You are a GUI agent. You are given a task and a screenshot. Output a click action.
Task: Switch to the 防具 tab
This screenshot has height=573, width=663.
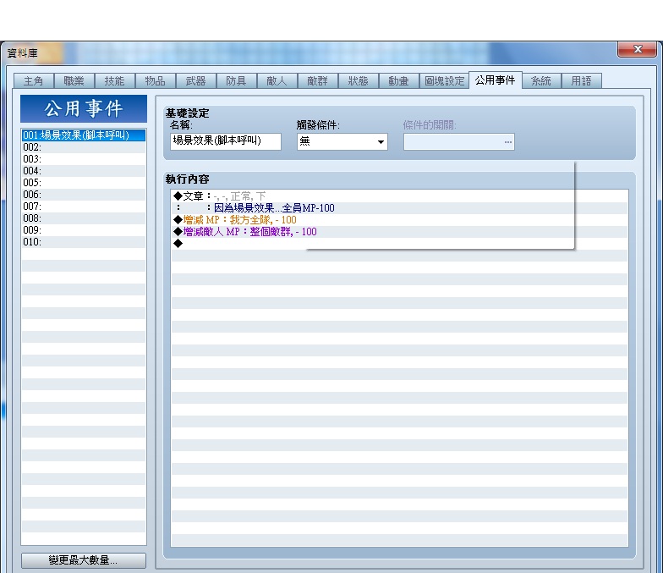pyautogui.click(x=237, y=80)
